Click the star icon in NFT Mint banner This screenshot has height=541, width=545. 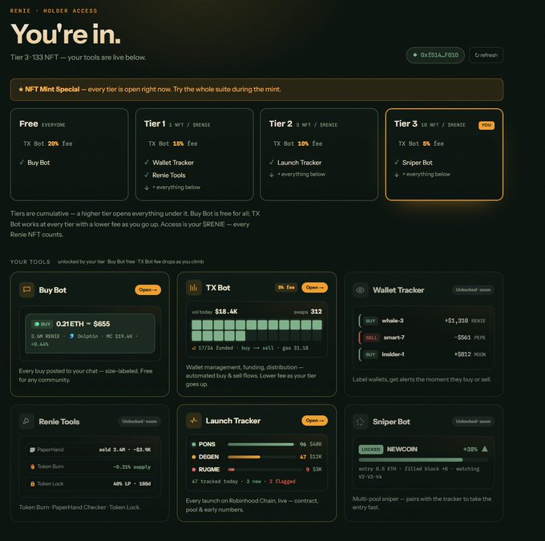click(21, 89)
